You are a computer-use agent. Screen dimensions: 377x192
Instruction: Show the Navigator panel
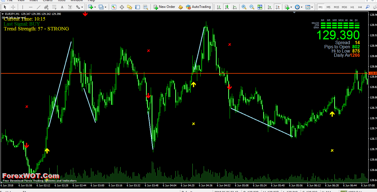coord(130,7)
